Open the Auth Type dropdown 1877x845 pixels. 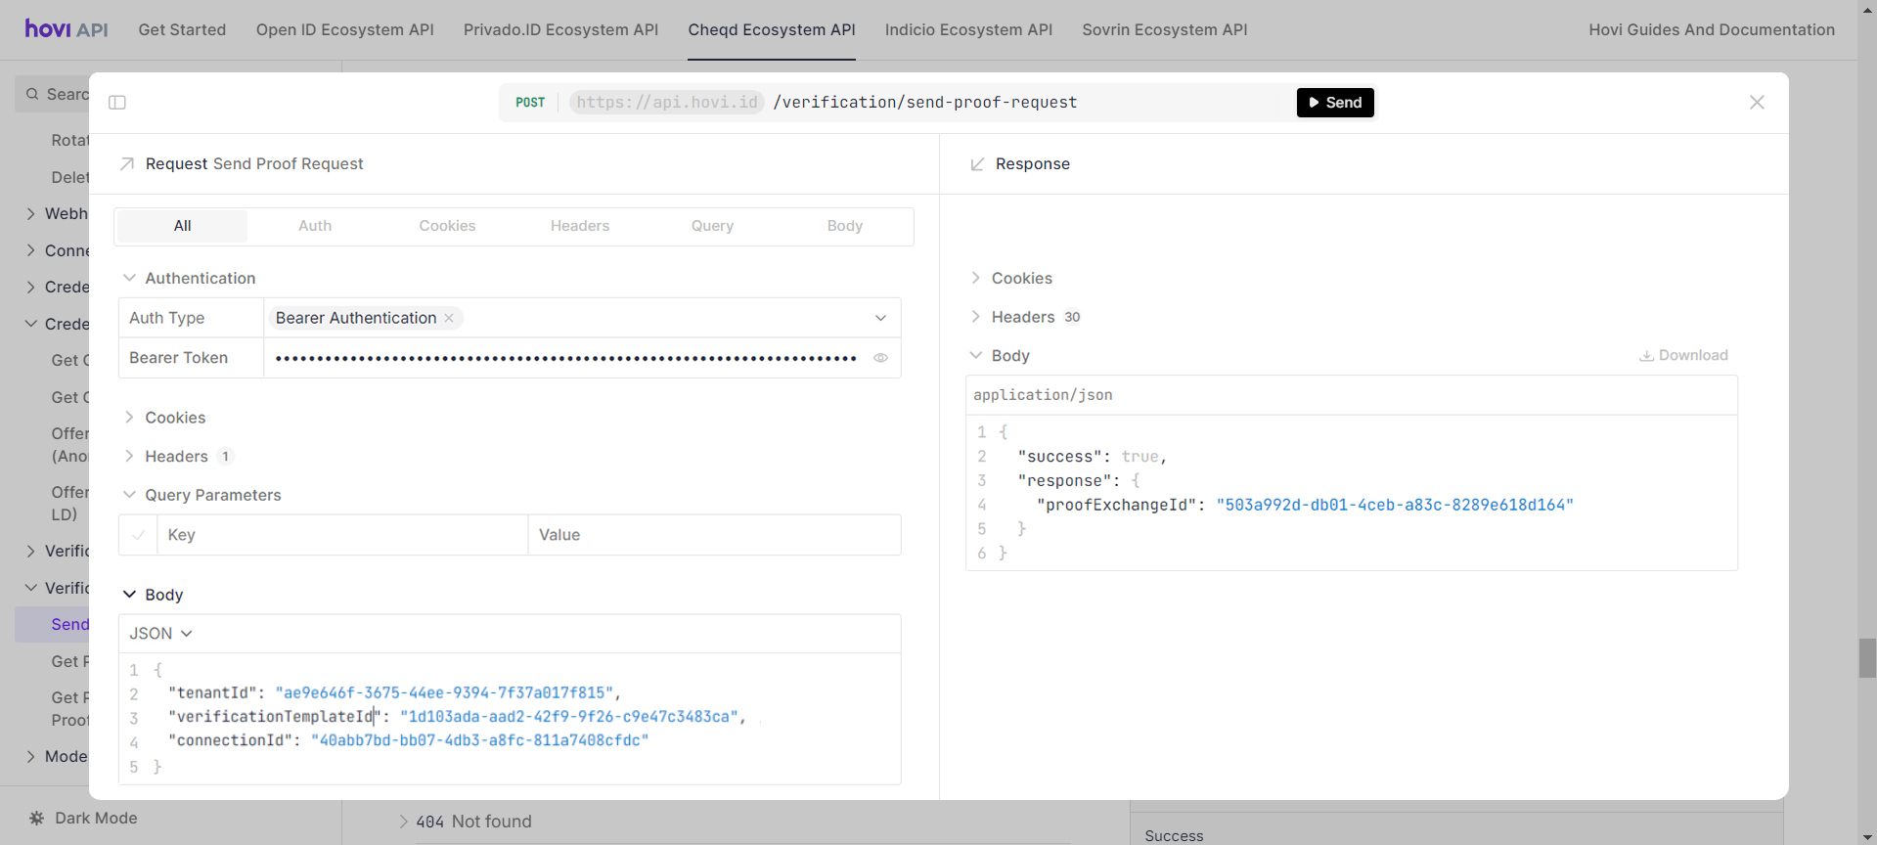880,318
